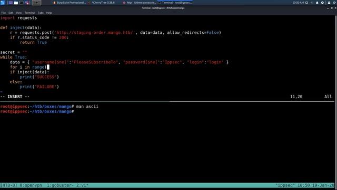The height and width of the screenshot is (190, 337).
Task: Click the '-- INSERT --' mode indicator
Action: (15, 97)
